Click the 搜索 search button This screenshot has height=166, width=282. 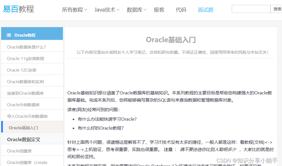click(277, 9)
